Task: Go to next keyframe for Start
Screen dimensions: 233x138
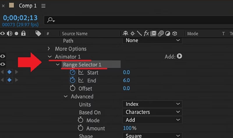Action: tap(17, 72)
